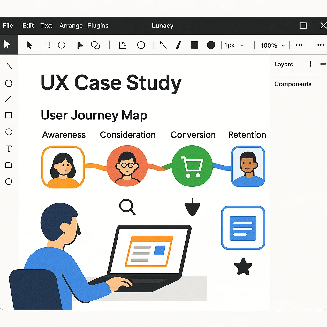Viewport: 327px width, 327px height.
Task: Select the Text tool from the sidebar
Action: [x=9, y=149]
